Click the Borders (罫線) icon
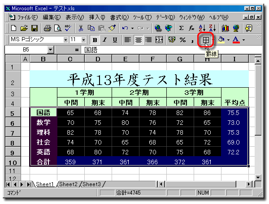 [x=206, y=40]
